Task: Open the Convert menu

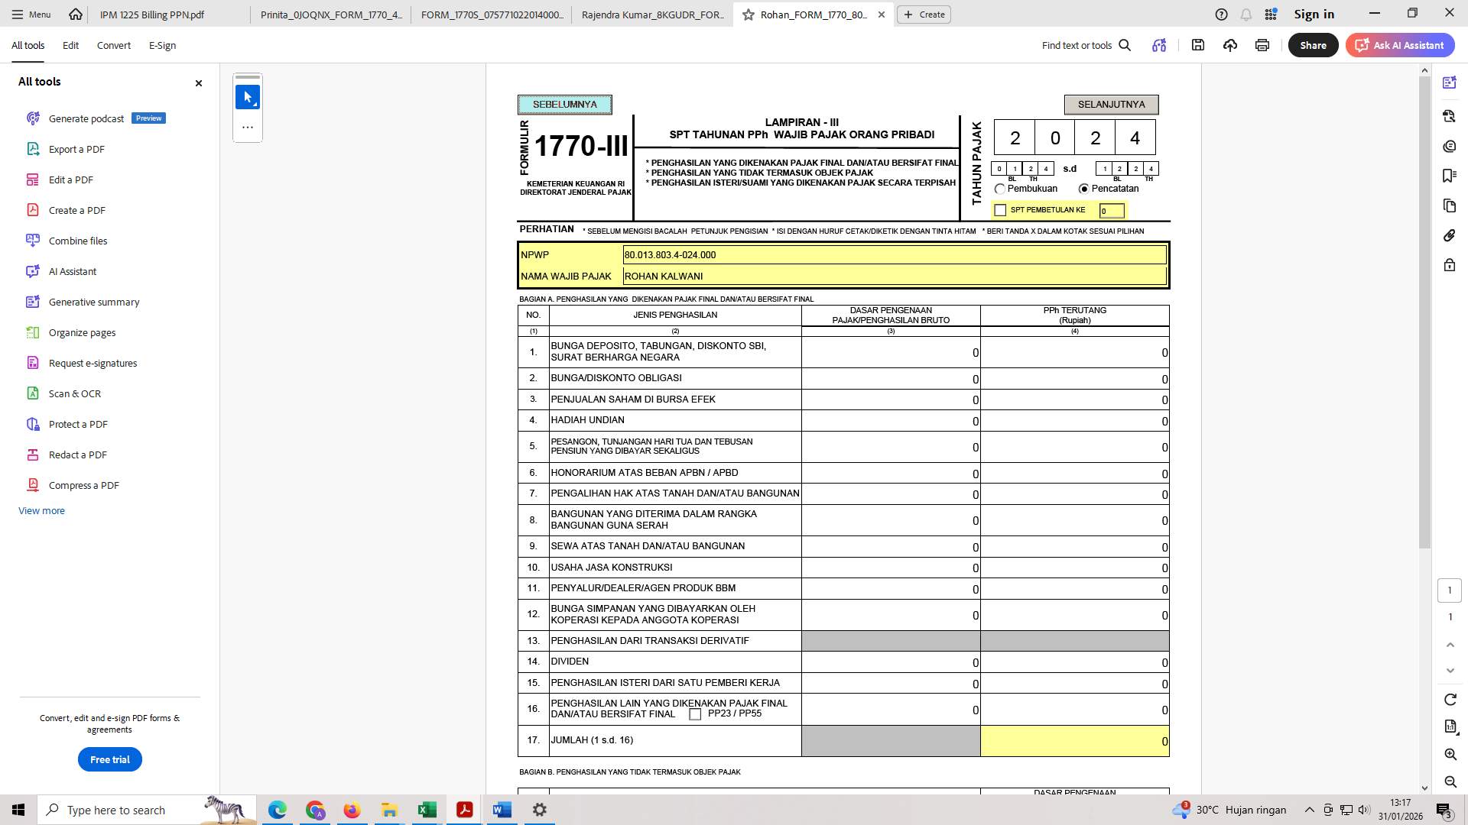Action: pyautogui.click(x=113, y=45)
